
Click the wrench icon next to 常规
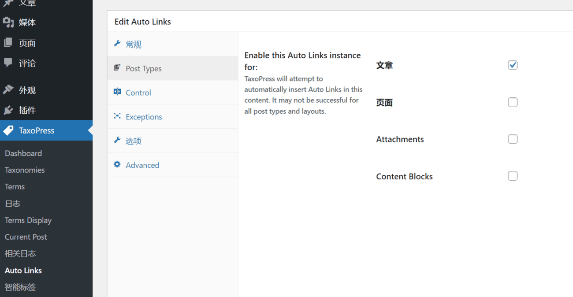(x=117, y=44)
